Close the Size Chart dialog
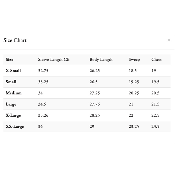This screenshot has height=175, width=175. point(169,40)
